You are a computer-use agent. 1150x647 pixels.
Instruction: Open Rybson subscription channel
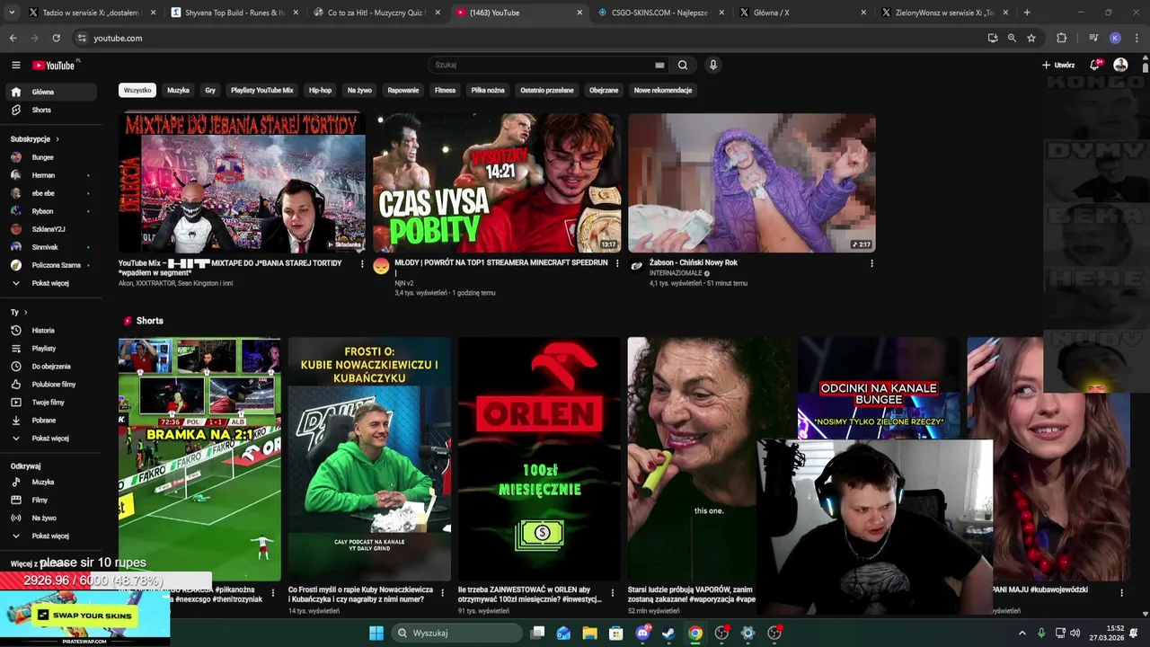click(x=50, y=211)
